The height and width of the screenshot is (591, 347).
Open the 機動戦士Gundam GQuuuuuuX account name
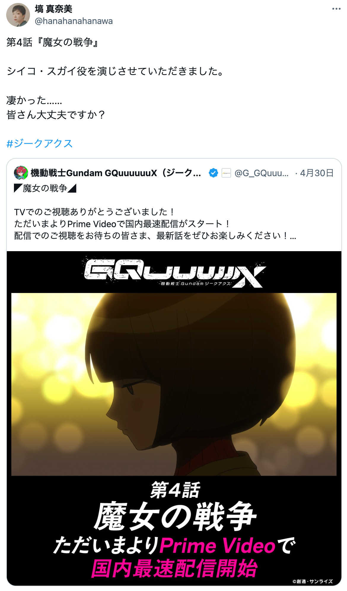click(116, 173)
